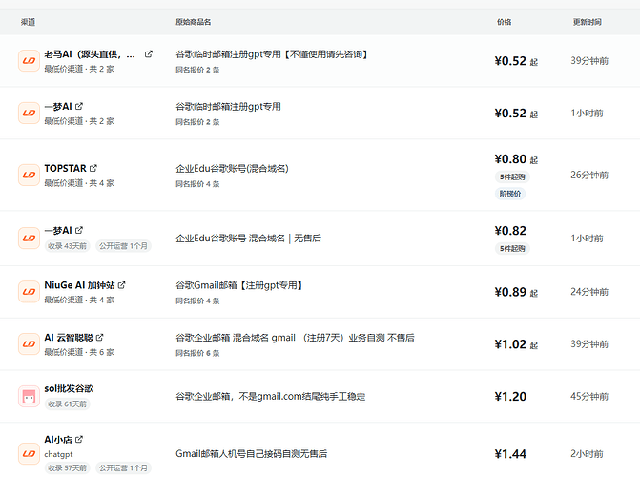
Task: Click 最低价渠道 · 共 6 家 text
Action: click(x=79, y=352)
